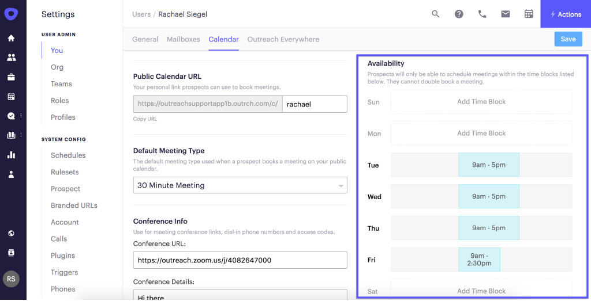591x301 pixels.
Task: Open Org settings
Action: [57, 67]
